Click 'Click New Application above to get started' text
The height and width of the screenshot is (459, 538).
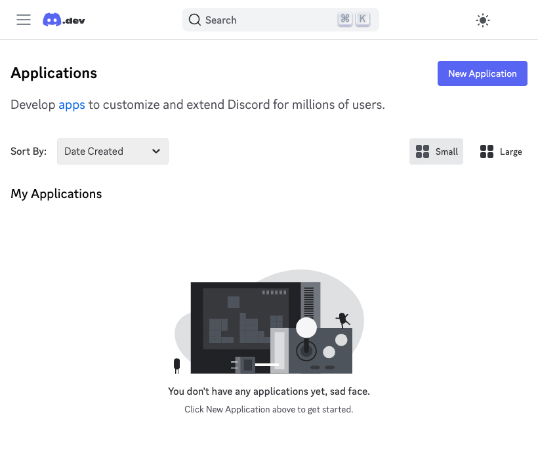click(x=269, y=409)
